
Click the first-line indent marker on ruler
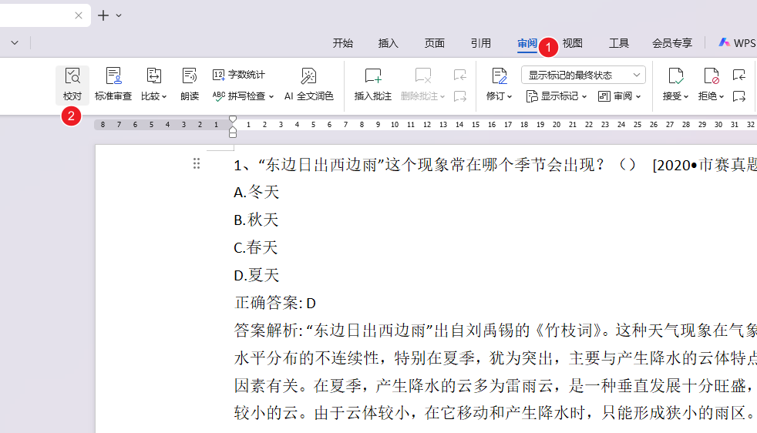pos(233,119)
